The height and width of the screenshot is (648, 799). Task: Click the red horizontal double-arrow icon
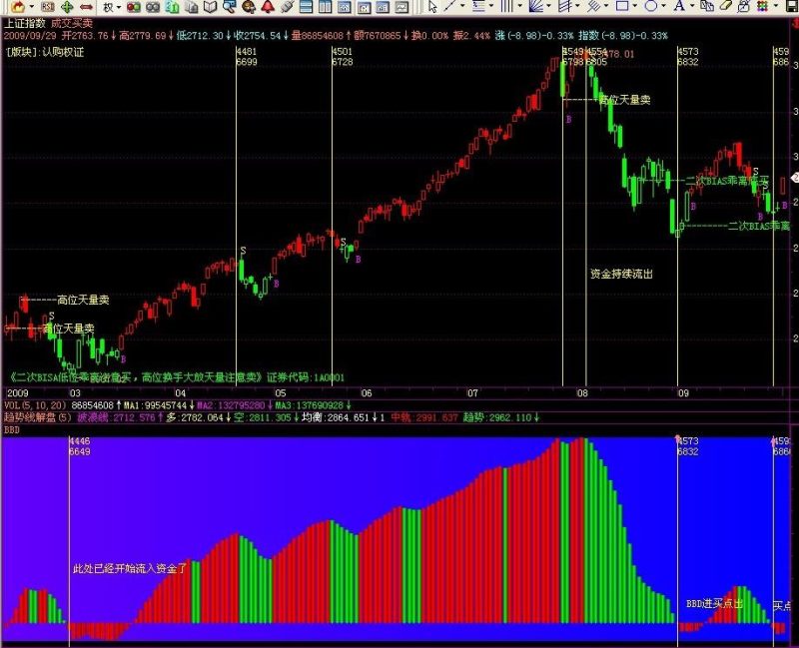pos(86,7)
